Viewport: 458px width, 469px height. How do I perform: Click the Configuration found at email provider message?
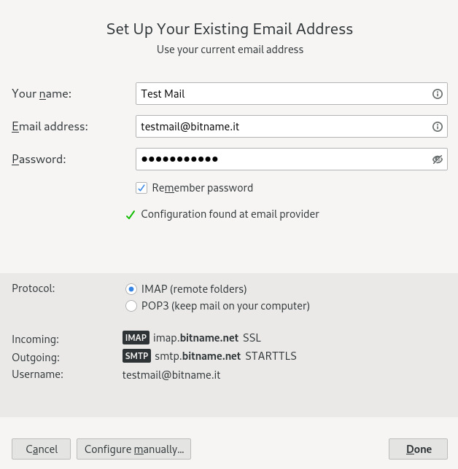[x=230, y=214]
